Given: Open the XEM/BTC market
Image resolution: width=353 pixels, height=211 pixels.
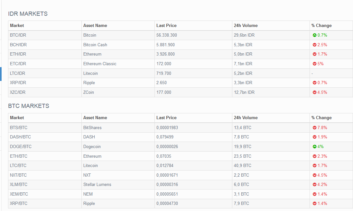Looking at the screenshot, I should pos(19,194).
